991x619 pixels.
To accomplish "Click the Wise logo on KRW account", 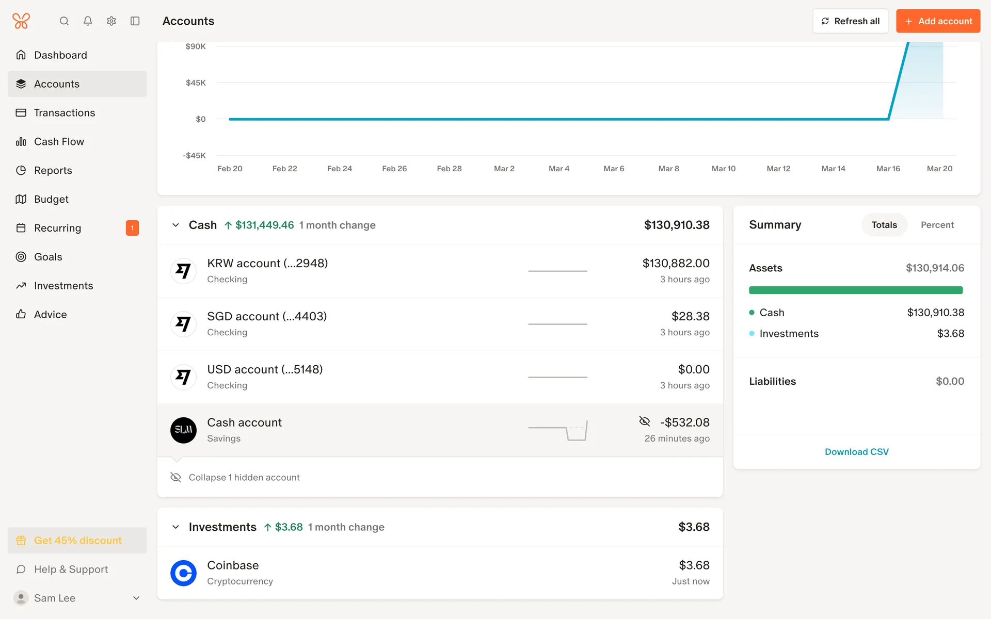I will coord(183,271).
